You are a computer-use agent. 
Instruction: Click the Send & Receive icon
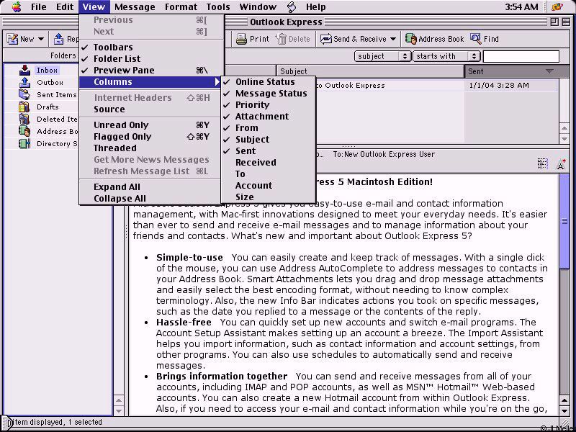tap(326, 39)
